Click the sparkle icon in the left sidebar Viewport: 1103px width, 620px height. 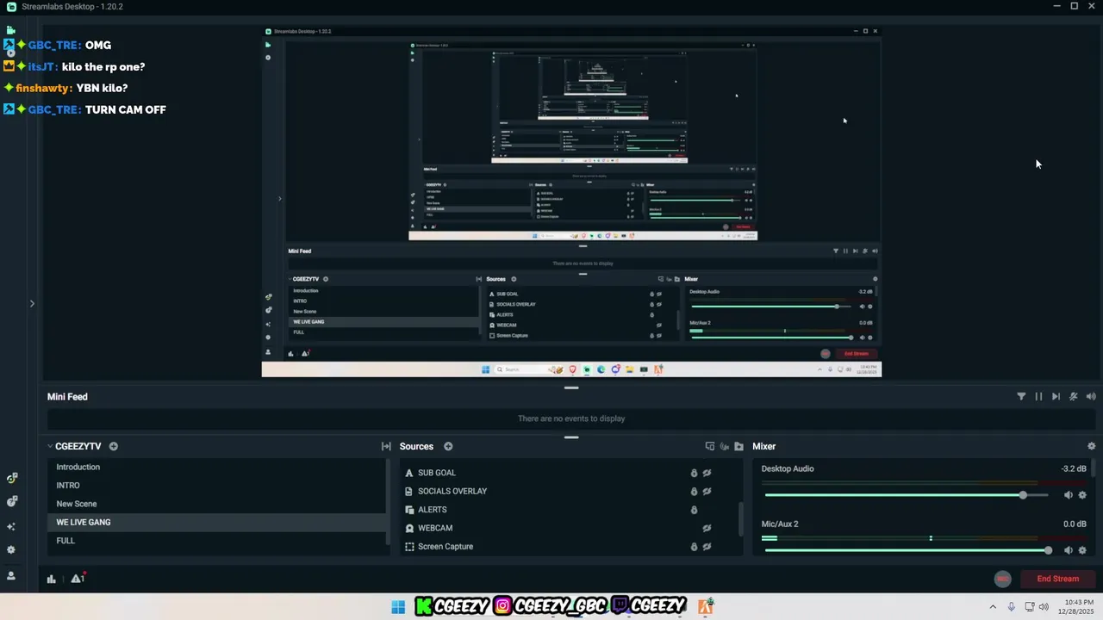(11, 526)
